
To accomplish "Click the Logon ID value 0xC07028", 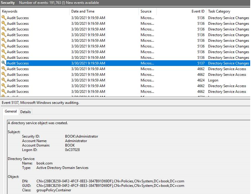I will click(x=72, y=150).
